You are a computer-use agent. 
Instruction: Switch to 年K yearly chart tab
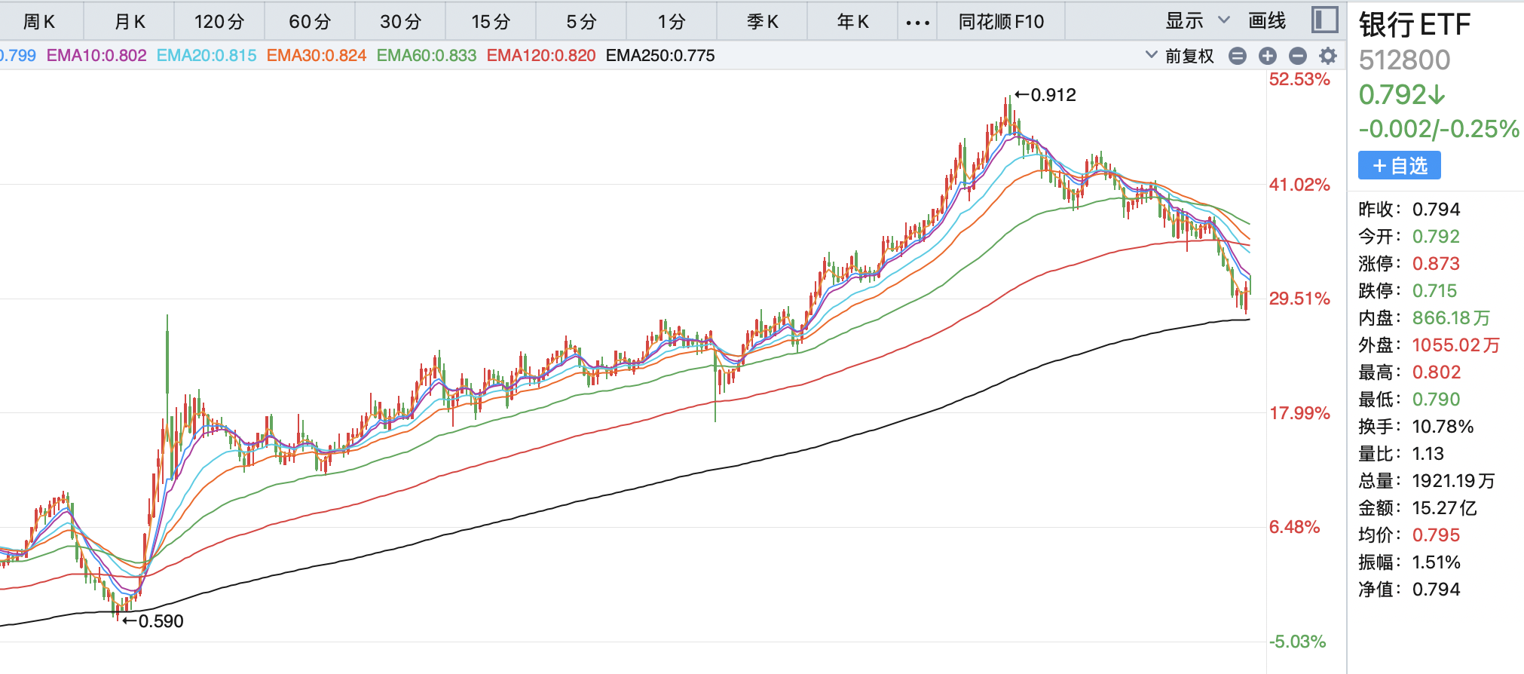pyautogui.click(x=852, y=22)
